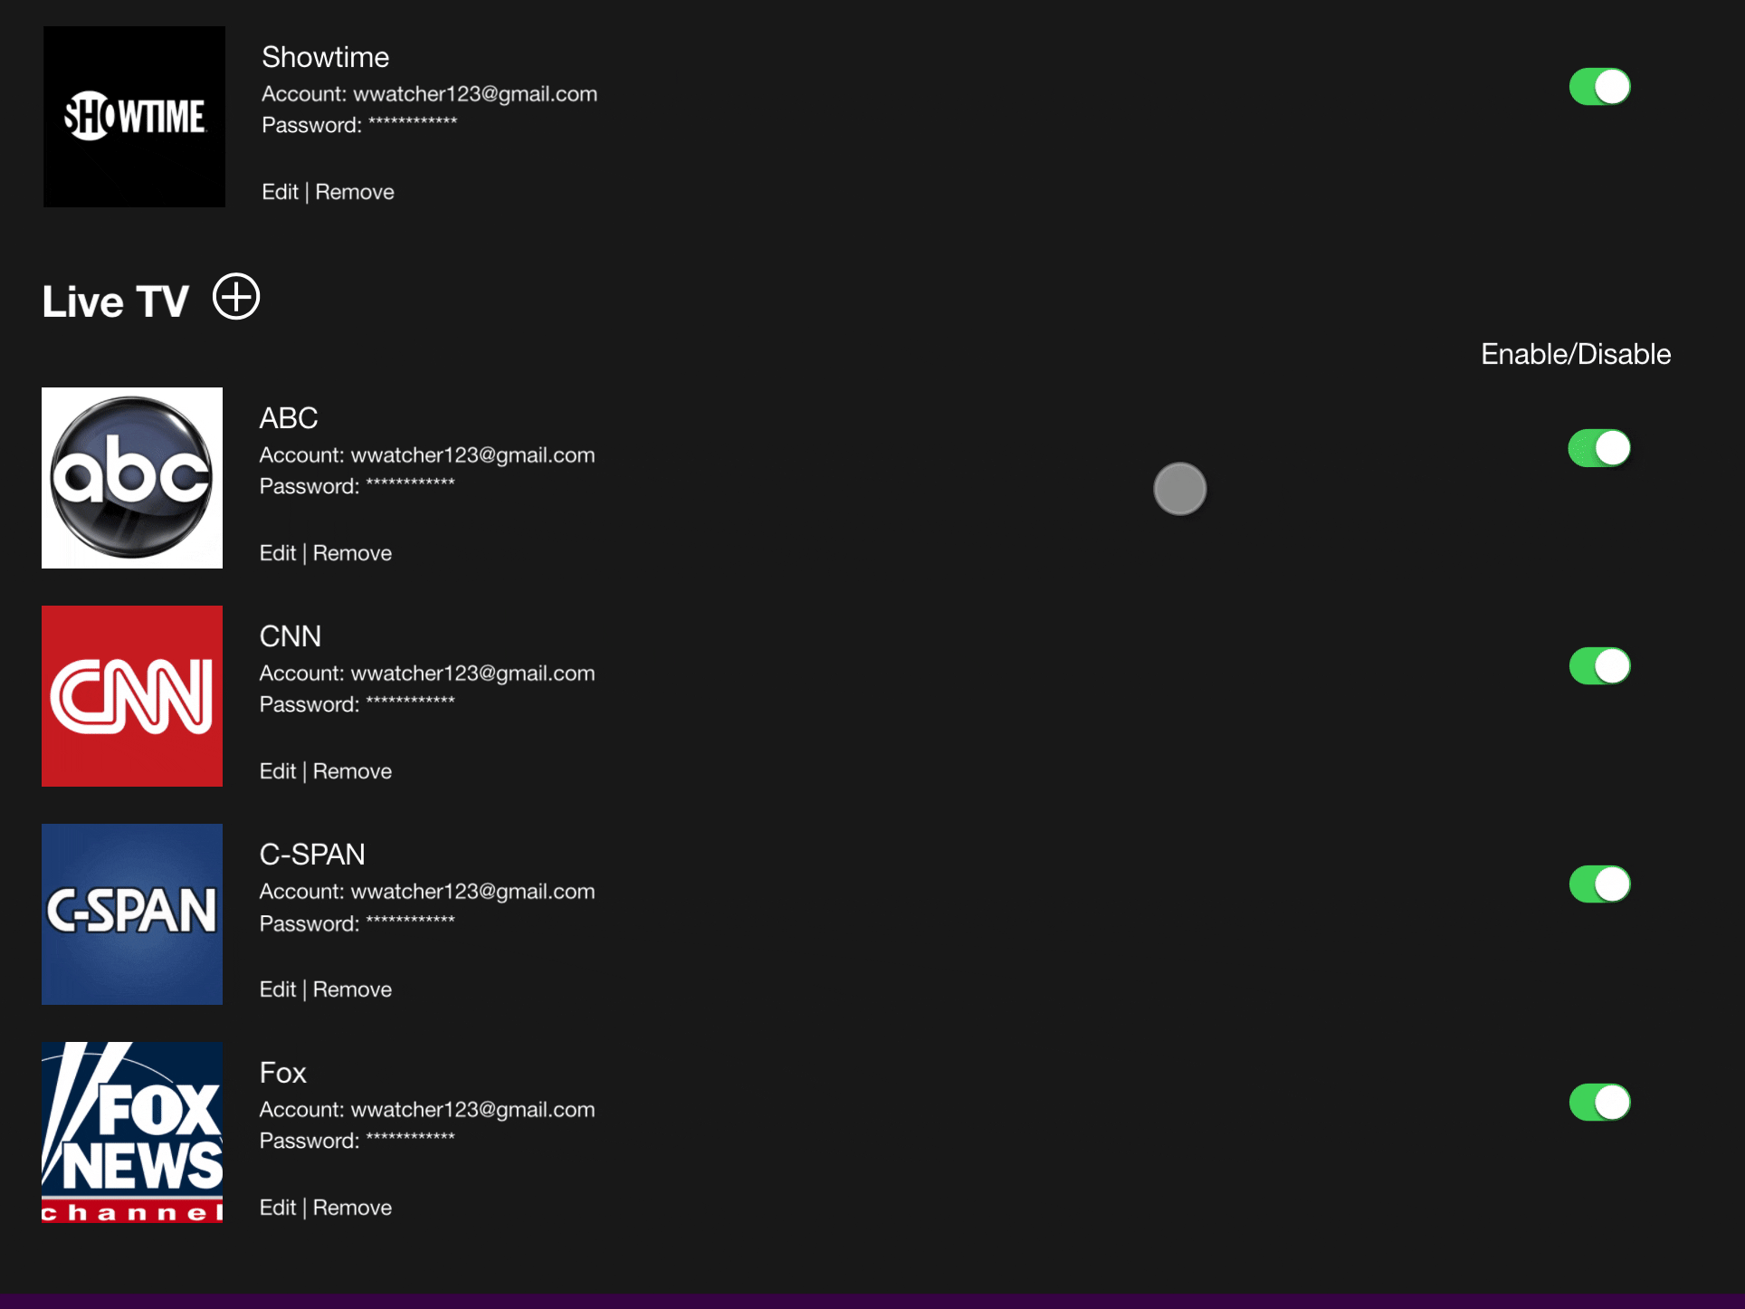
Task: Remove the Fox channel
Action: pyautogui.click(x=352, y=1208)
